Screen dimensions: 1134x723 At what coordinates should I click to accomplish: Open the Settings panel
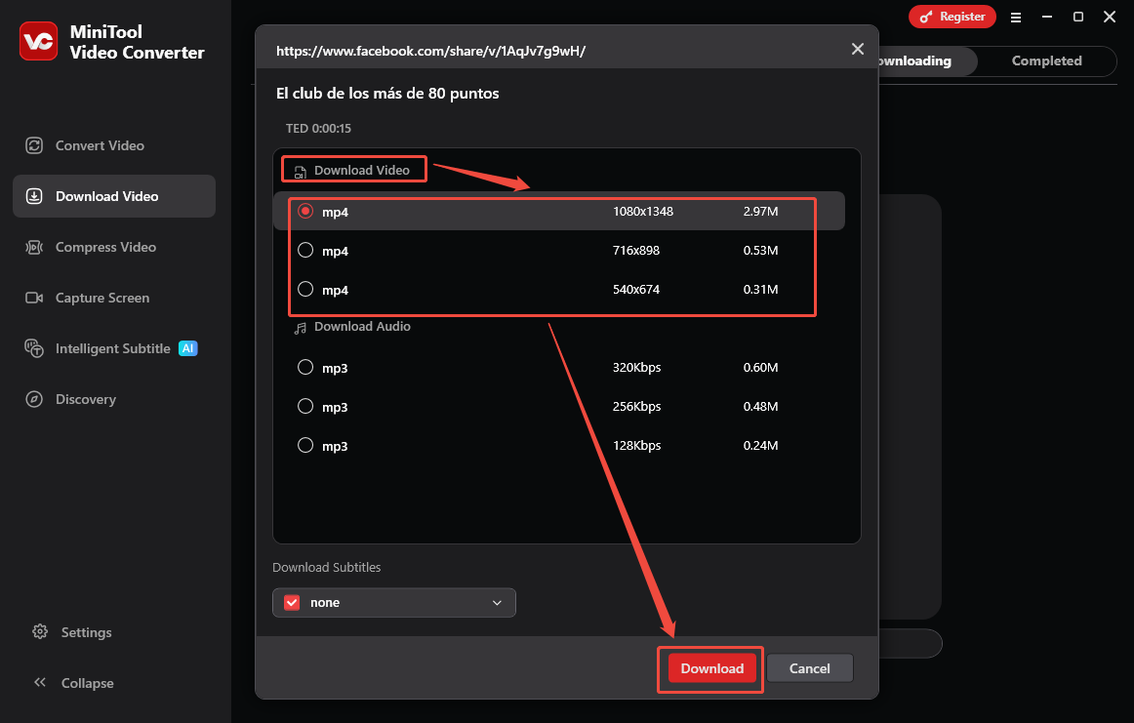(x=86, y=631)
